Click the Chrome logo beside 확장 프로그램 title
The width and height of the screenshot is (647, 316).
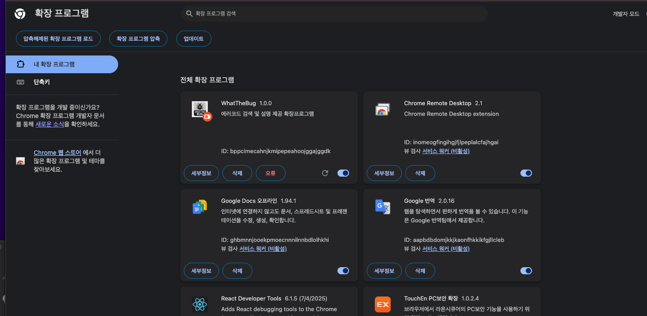(20, 14)
